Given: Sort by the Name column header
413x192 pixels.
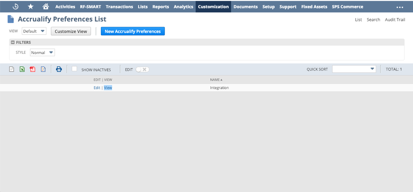Looking at the screenshot, I should [216, 80].
